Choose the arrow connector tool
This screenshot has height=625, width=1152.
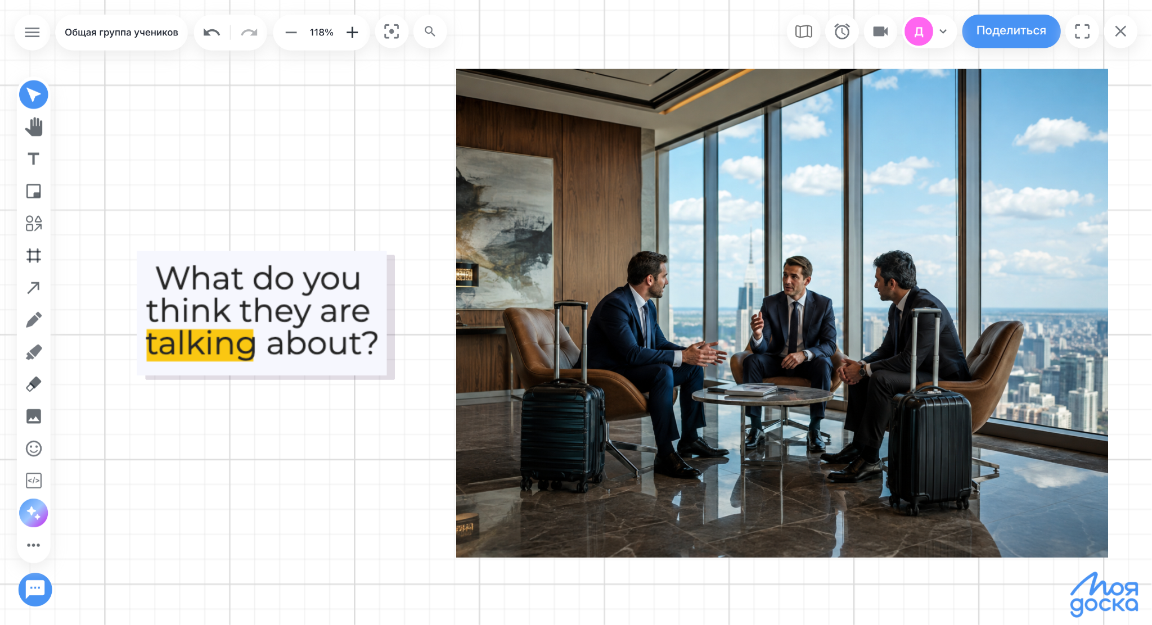pos(34,288)
